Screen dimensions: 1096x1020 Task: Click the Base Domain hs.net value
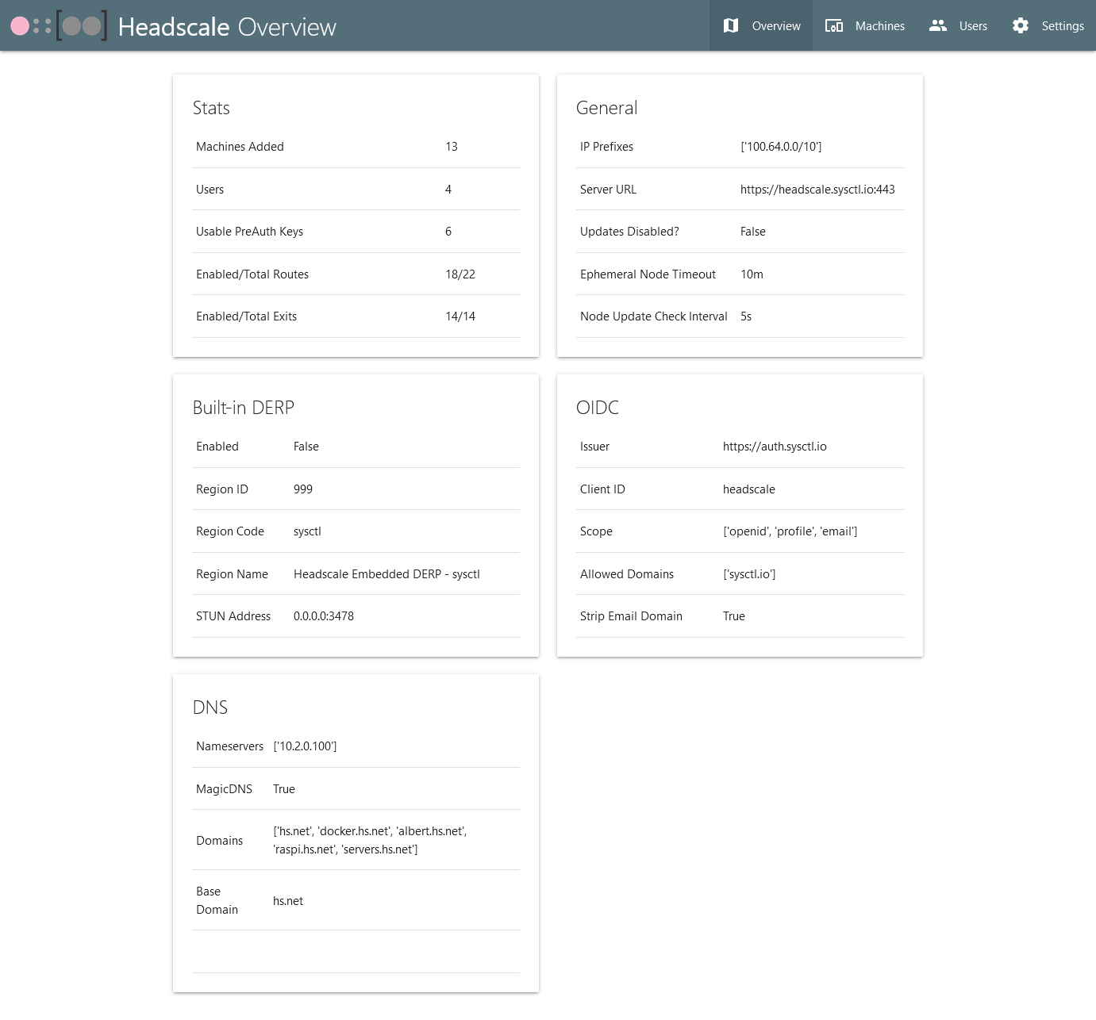click(287, 901)
